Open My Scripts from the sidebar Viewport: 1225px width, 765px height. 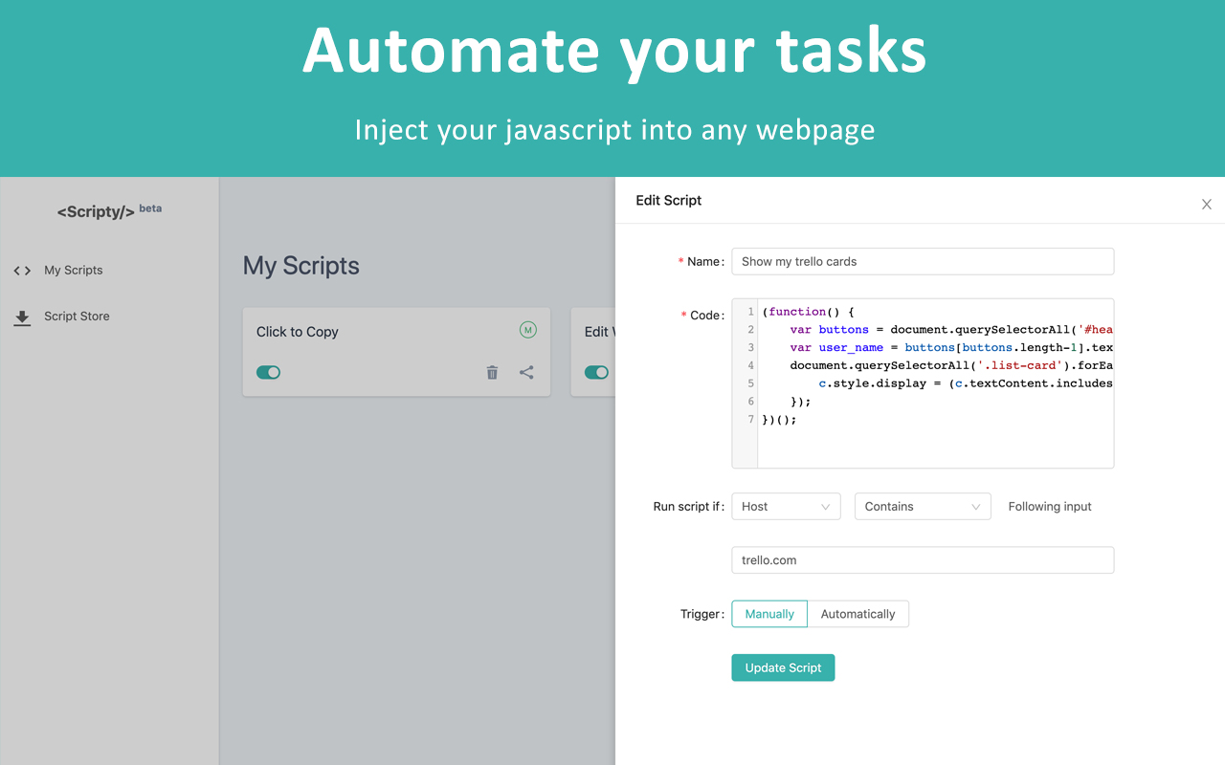click(x=73, y=271)
